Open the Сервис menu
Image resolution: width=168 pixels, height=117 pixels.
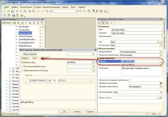pyautogui.click(x=65, y=7)
